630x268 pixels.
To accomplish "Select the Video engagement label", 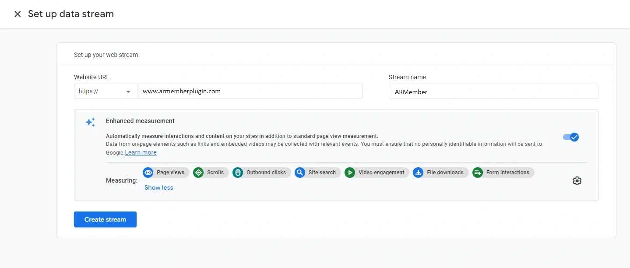I will click(x=381, y=173).
